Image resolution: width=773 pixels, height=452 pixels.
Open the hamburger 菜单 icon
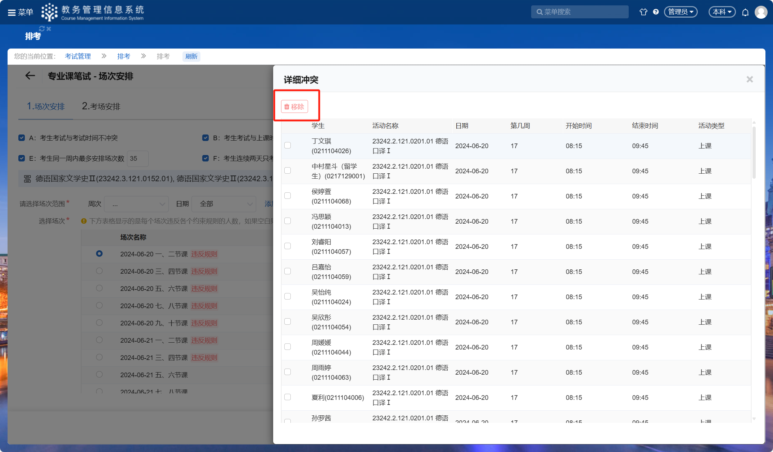coord(12,12)
